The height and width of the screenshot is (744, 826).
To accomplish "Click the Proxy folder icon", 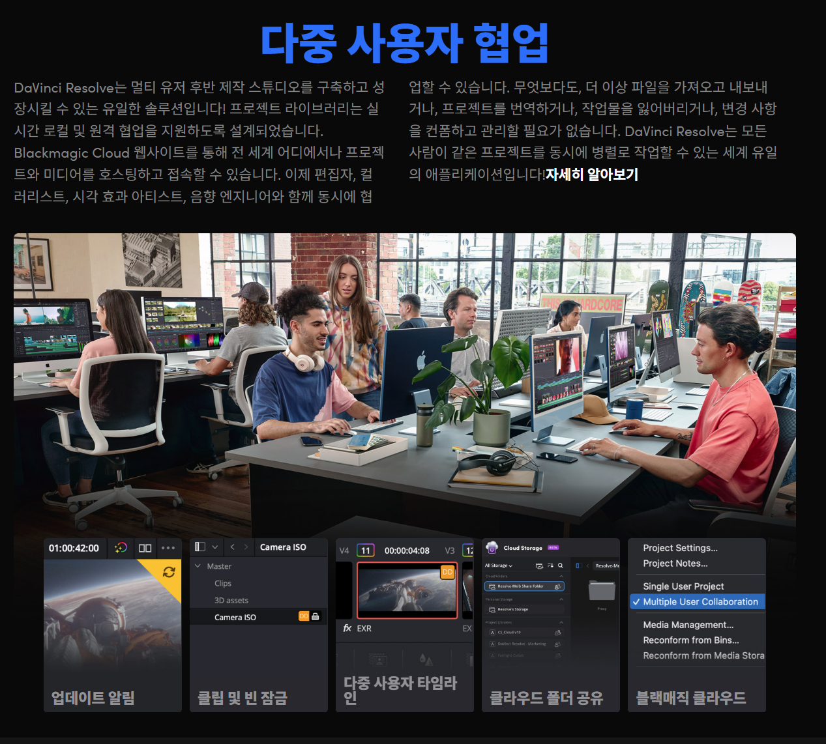I will click(x=602, y=590).
